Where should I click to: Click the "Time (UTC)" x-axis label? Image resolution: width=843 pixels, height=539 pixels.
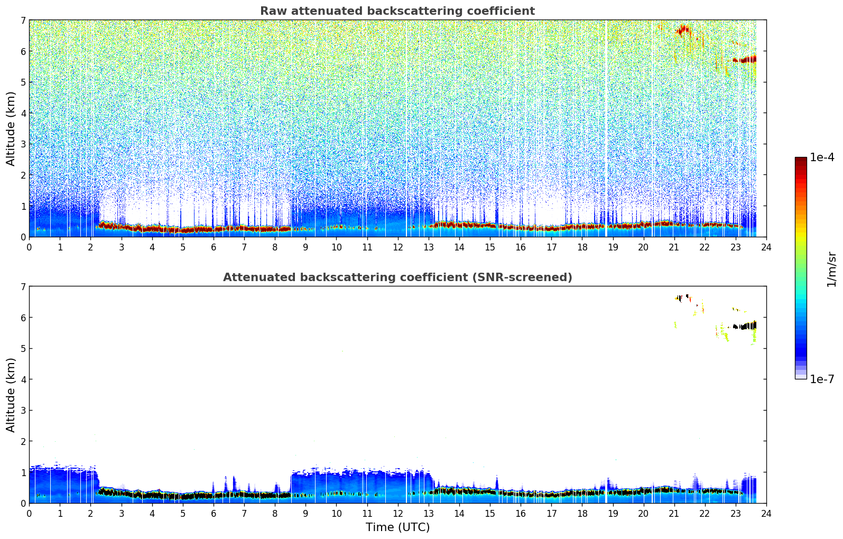pyautogui.click(x=397, y=527)
